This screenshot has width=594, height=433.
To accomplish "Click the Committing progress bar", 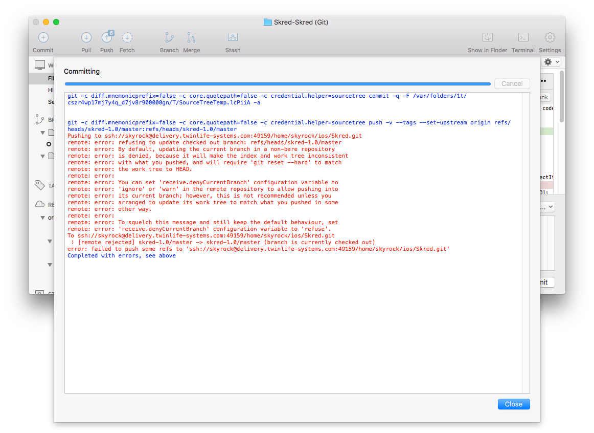I will (x=278, y=84).
